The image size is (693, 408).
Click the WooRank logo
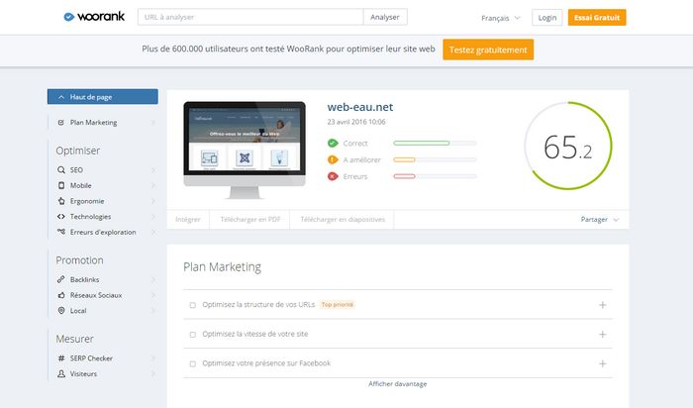(x=94, y=17)
